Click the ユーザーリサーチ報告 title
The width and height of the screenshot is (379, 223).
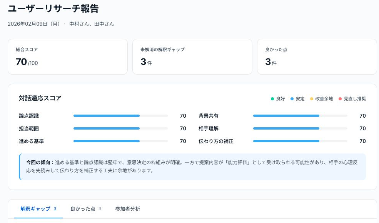coord(53,9)
